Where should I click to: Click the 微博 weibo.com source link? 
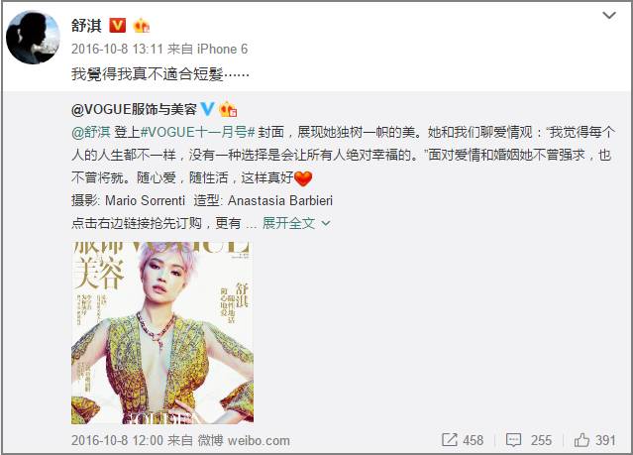(244, 440)
